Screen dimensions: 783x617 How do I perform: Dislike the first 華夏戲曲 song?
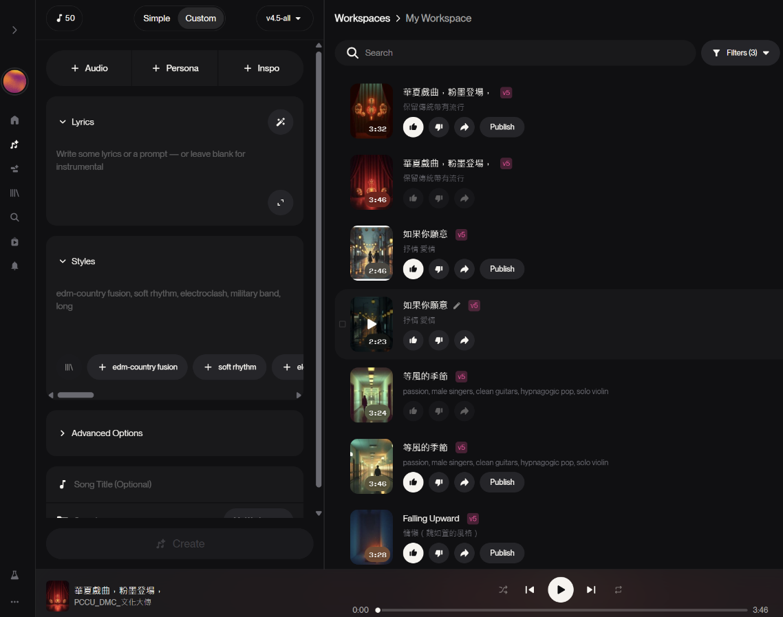click(x=439, y=127)
